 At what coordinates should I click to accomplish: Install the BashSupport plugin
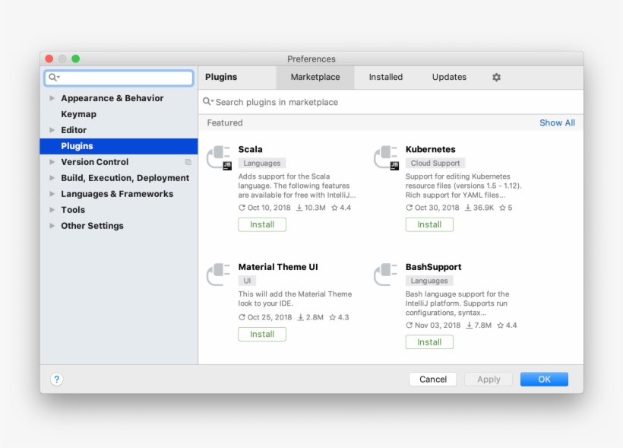point(429,342)
